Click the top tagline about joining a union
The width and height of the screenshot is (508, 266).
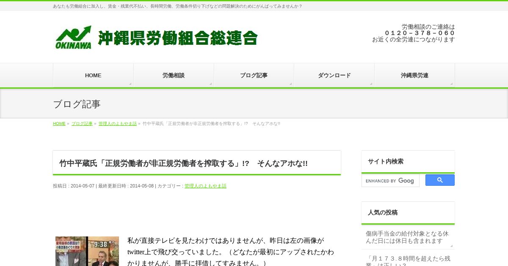click(x=178, y=6)
